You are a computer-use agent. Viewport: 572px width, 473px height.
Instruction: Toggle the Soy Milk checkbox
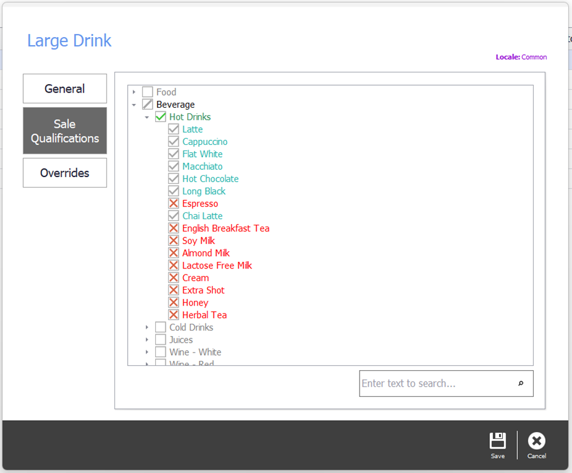pyautogui.click(x=173, y=241)
